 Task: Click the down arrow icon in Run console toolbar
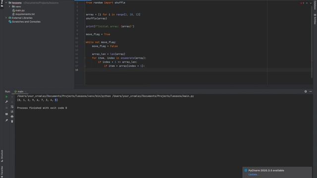[x=12, y=102]
